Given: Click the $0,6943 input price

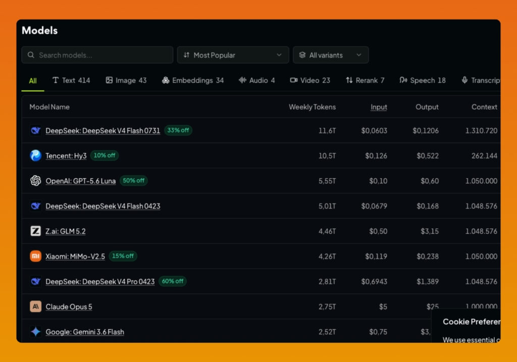Looking at the screenshot, I should 374,281.
